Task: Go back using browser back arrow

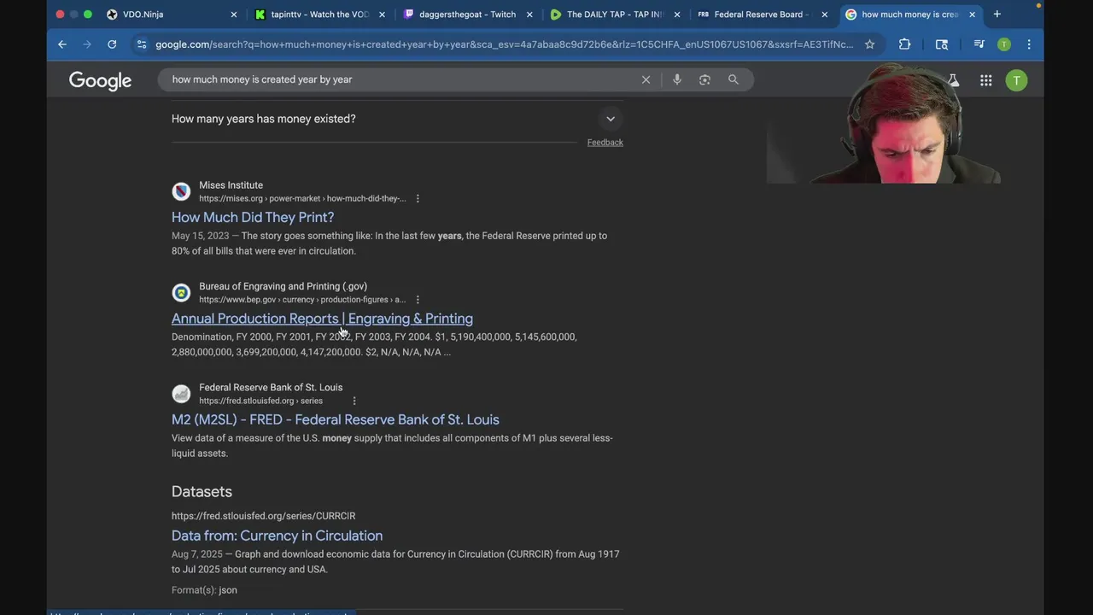Action: tap(62, 44)
